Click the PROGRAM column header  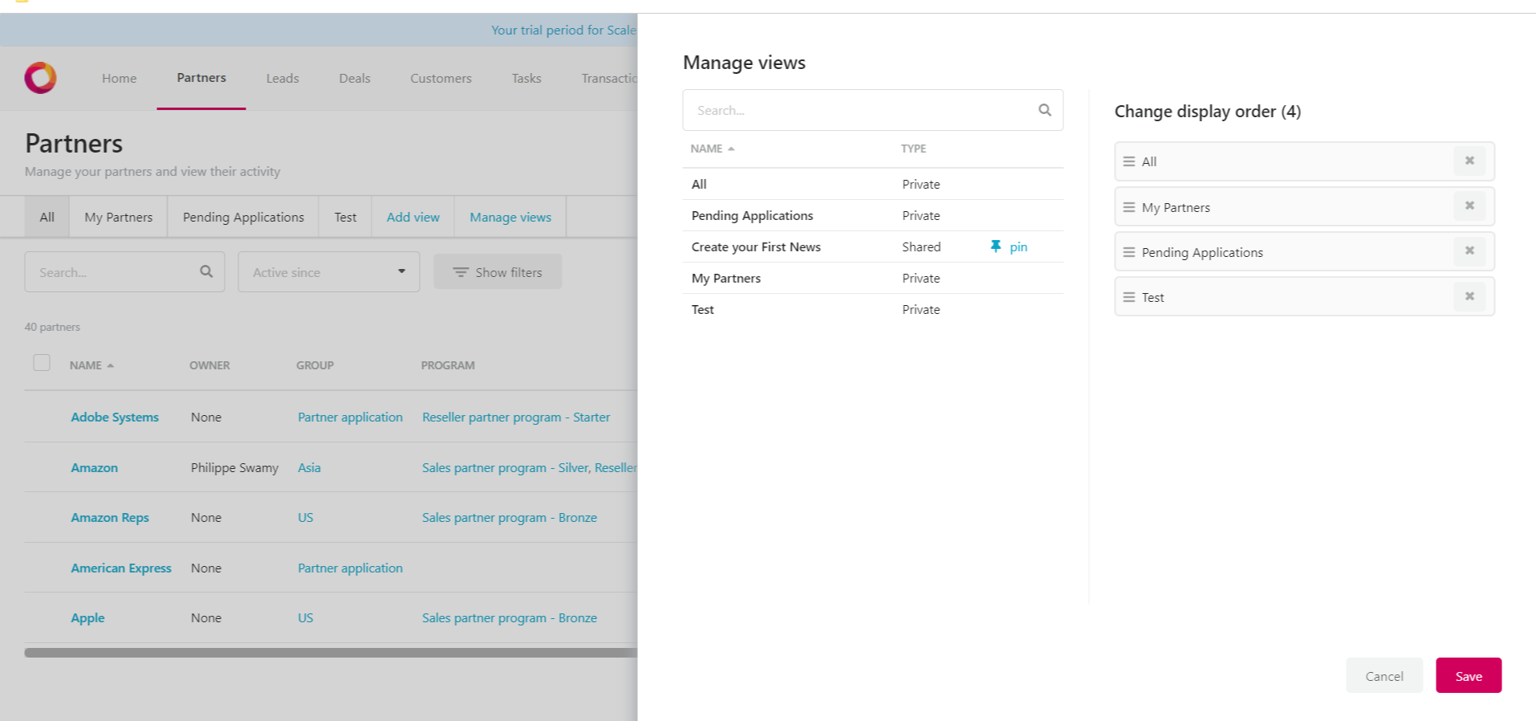pyautogui.click(x=448, y=365)
